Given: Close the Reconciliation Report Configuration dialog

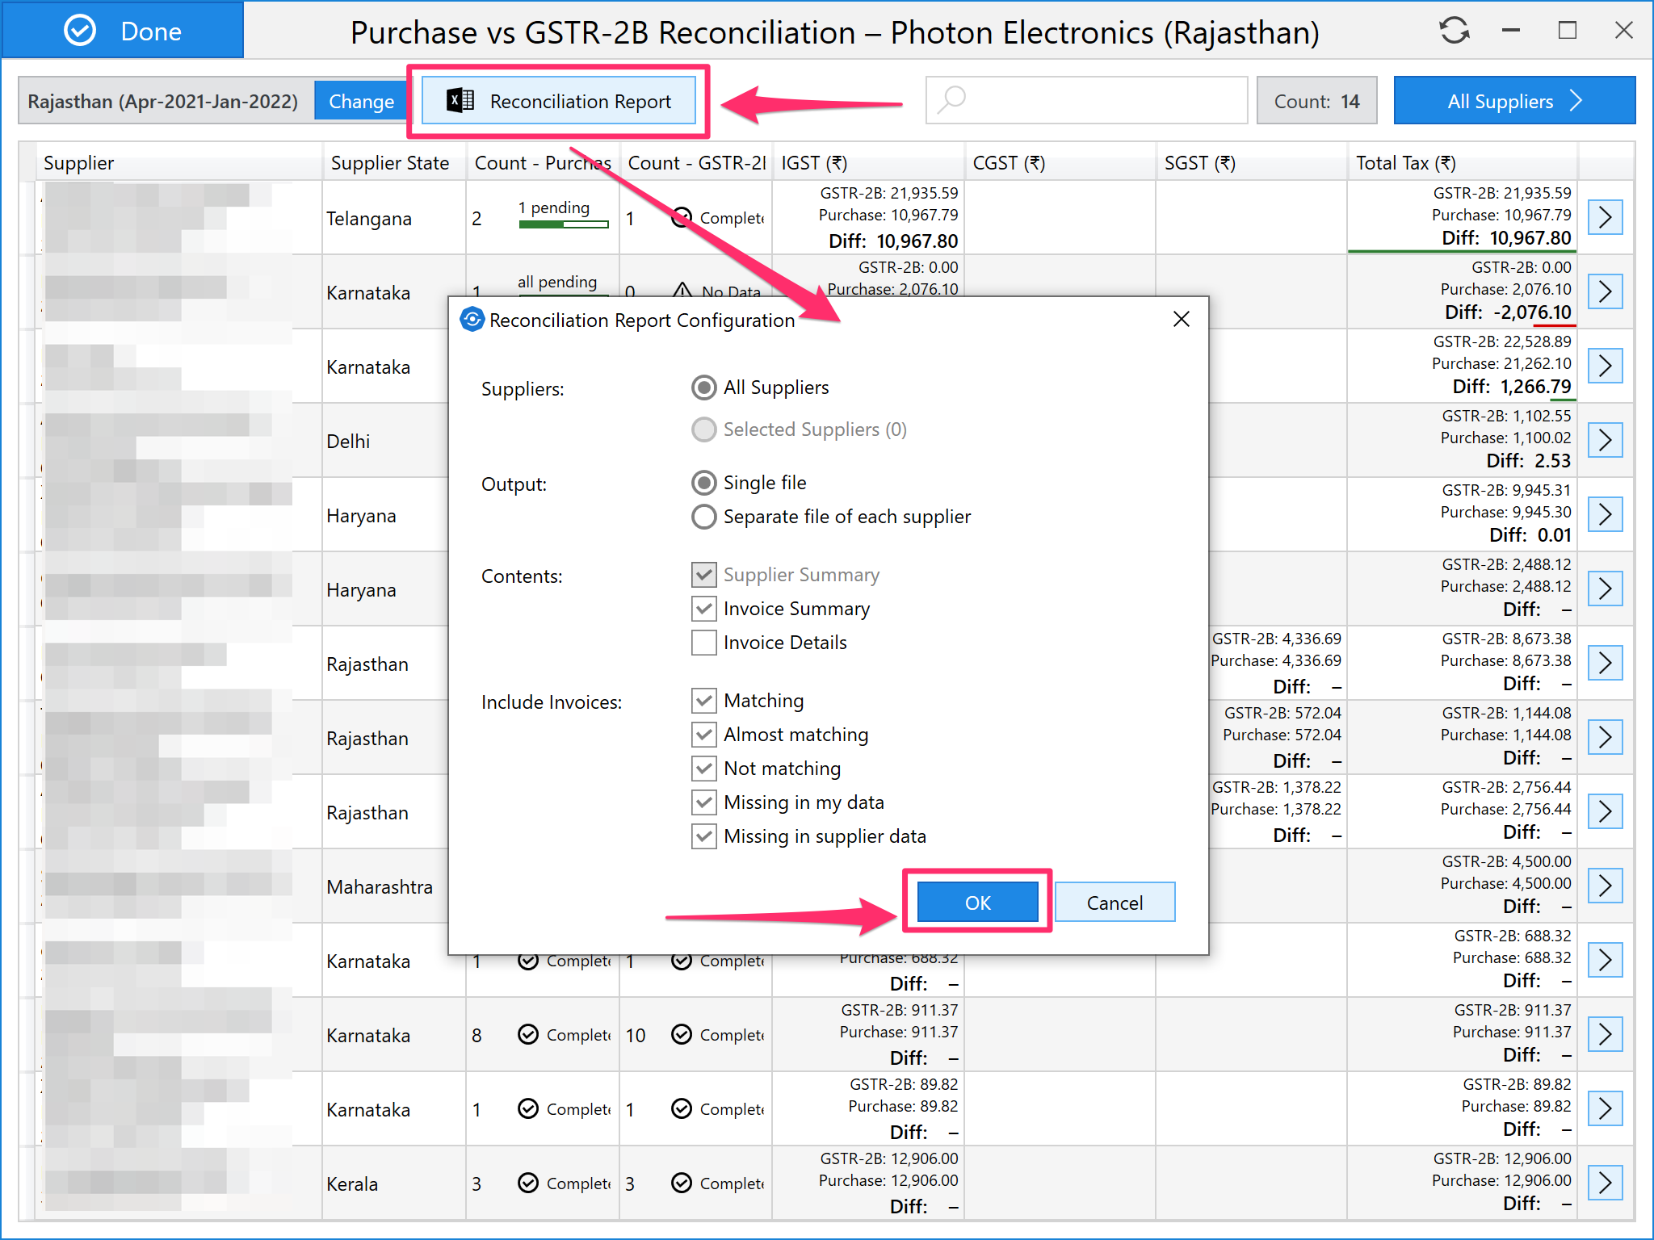Looking at the screenshot, I should 1181,320.
